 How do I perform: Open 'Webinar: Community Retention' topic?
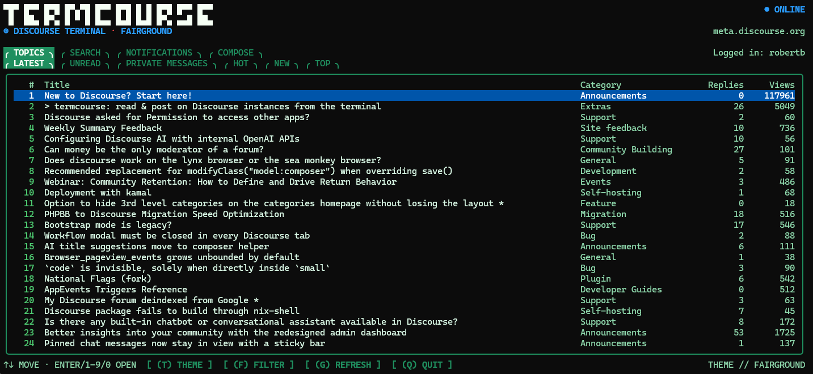404,182
